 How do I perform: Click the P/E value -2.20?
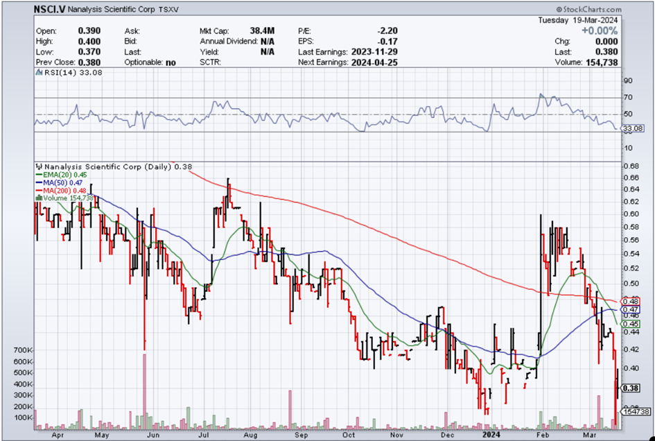387,31
